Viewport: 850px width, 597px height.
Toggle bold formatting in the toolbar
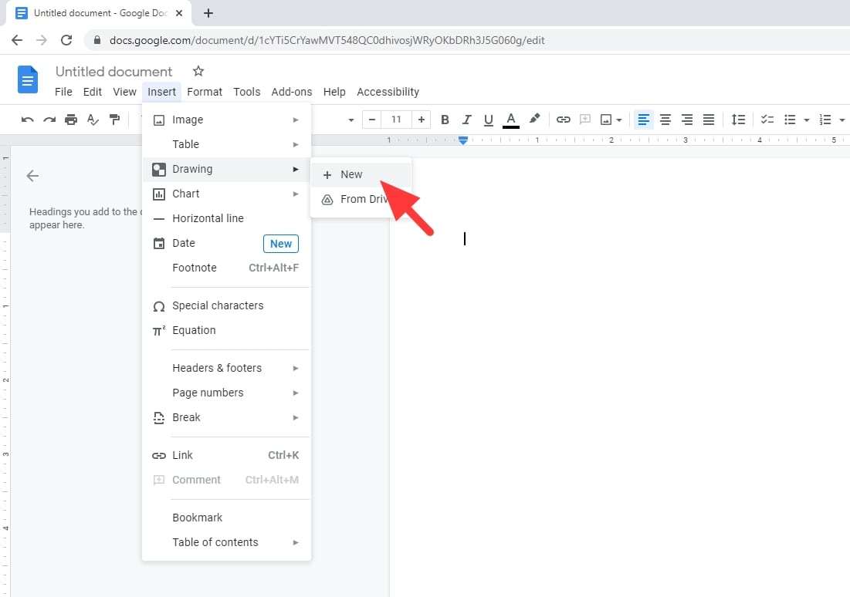(x=445, y=120)
